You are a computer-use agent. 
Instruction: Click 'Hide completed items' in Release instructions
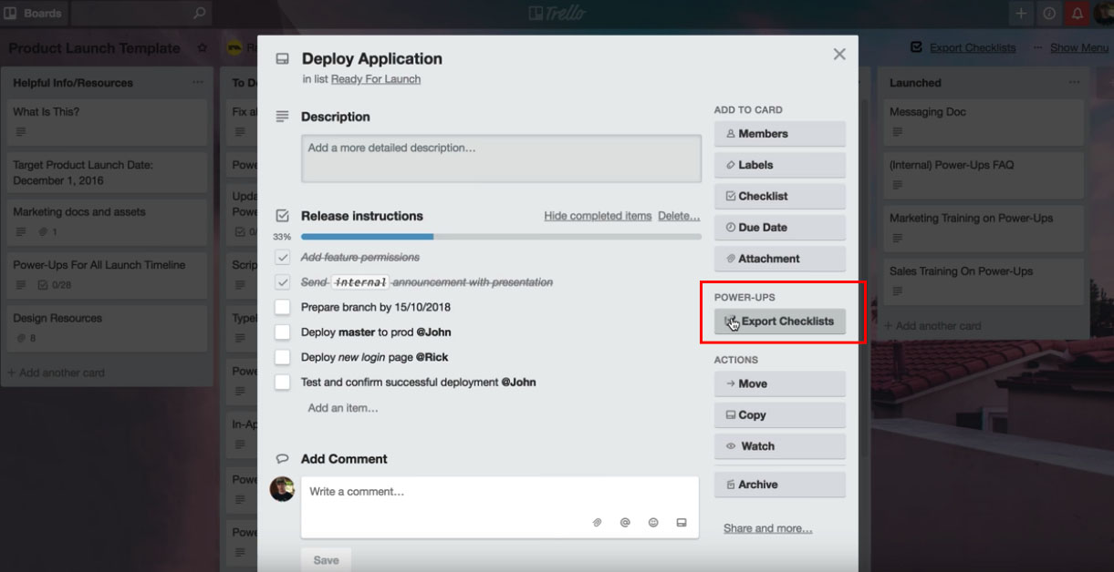point(598,216)
